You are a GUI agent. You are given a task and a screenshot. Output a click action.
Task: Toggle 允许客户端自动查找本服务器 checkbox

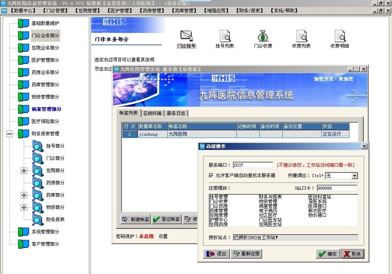(211, 176)
